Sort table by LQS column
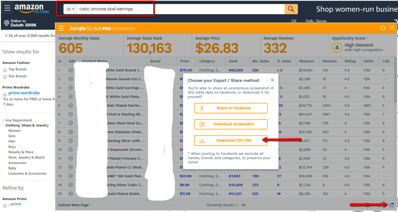The height and width of the screenshot is (212, 398). tap(386, 61)
